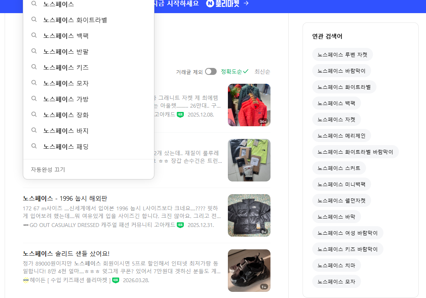Select the 노스페이스 바지 autocomplete suggestion
The image size is (426, 298).
(x=89, y=130)
